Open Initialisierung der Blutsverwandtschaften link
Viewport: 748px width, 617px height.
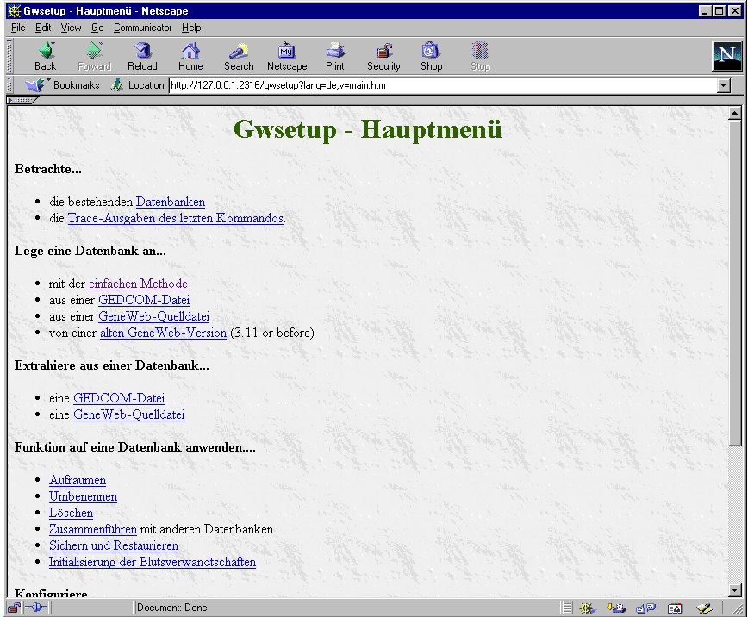click(153, 562)
